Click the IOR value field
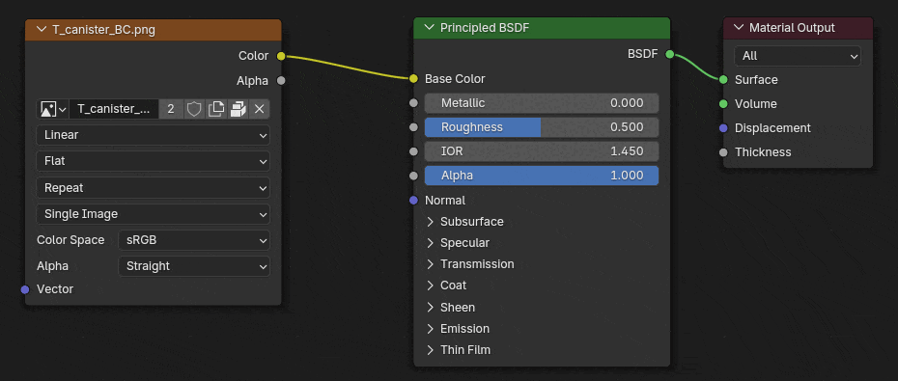Viewport: 898px width, 381px height. 541,151
